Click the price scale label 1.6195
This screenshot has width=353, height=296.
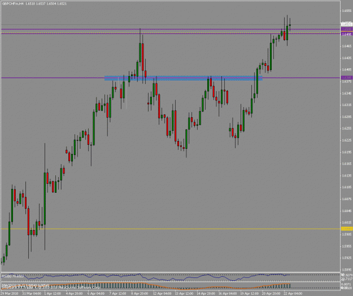pyautogui.click(x=347, y=152)
